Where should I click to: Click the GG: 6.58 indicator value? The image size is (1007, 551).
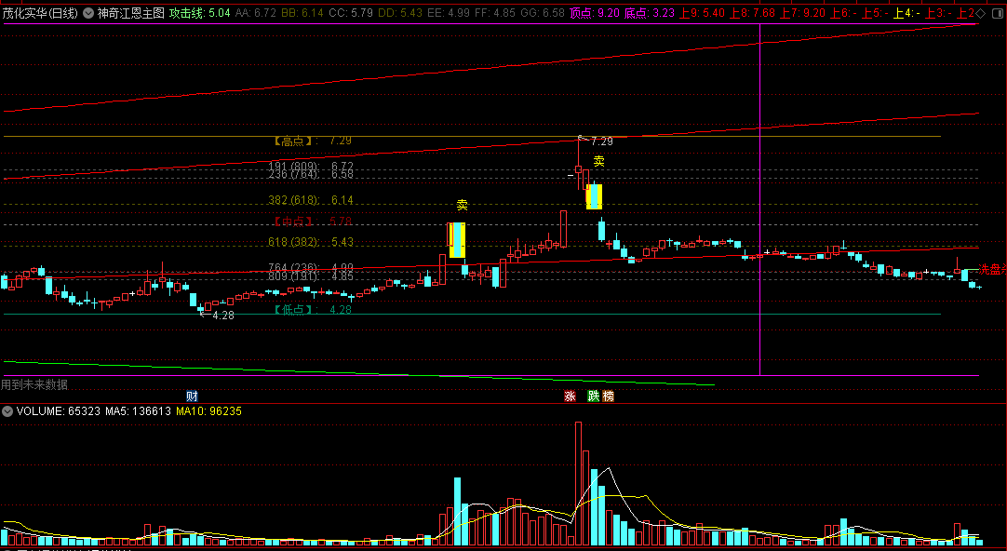tap(543, 13)
